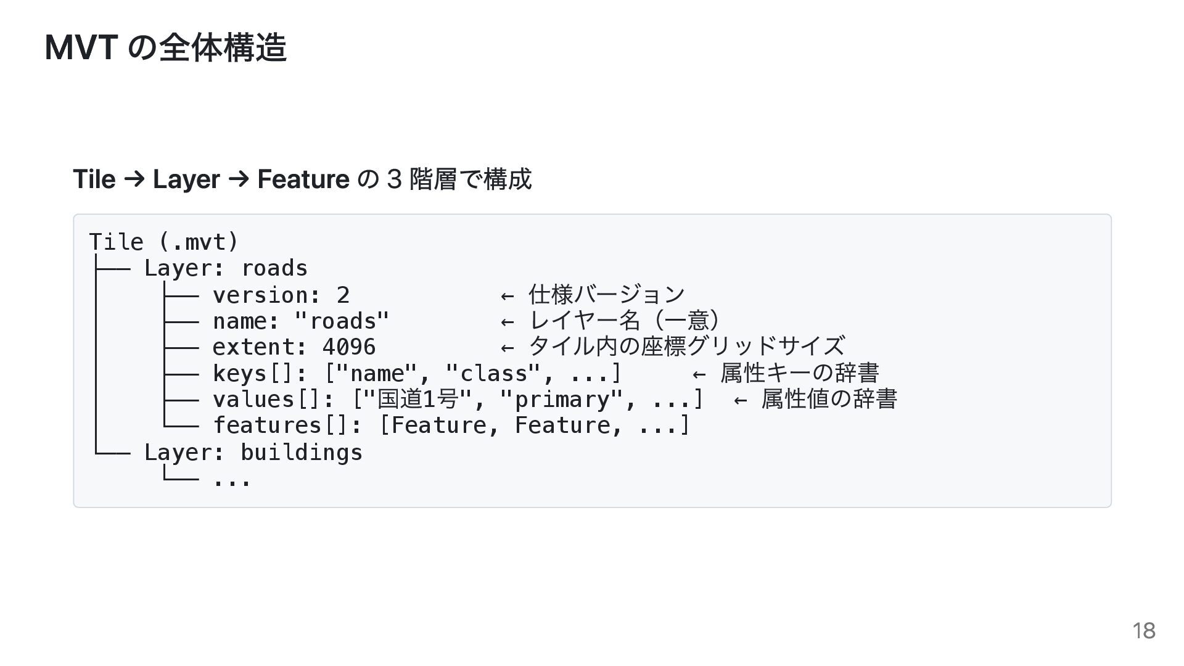
Task: Click the arrow before "仕様バージョン"
Action: pyautogui.click(x=507, y=297)
